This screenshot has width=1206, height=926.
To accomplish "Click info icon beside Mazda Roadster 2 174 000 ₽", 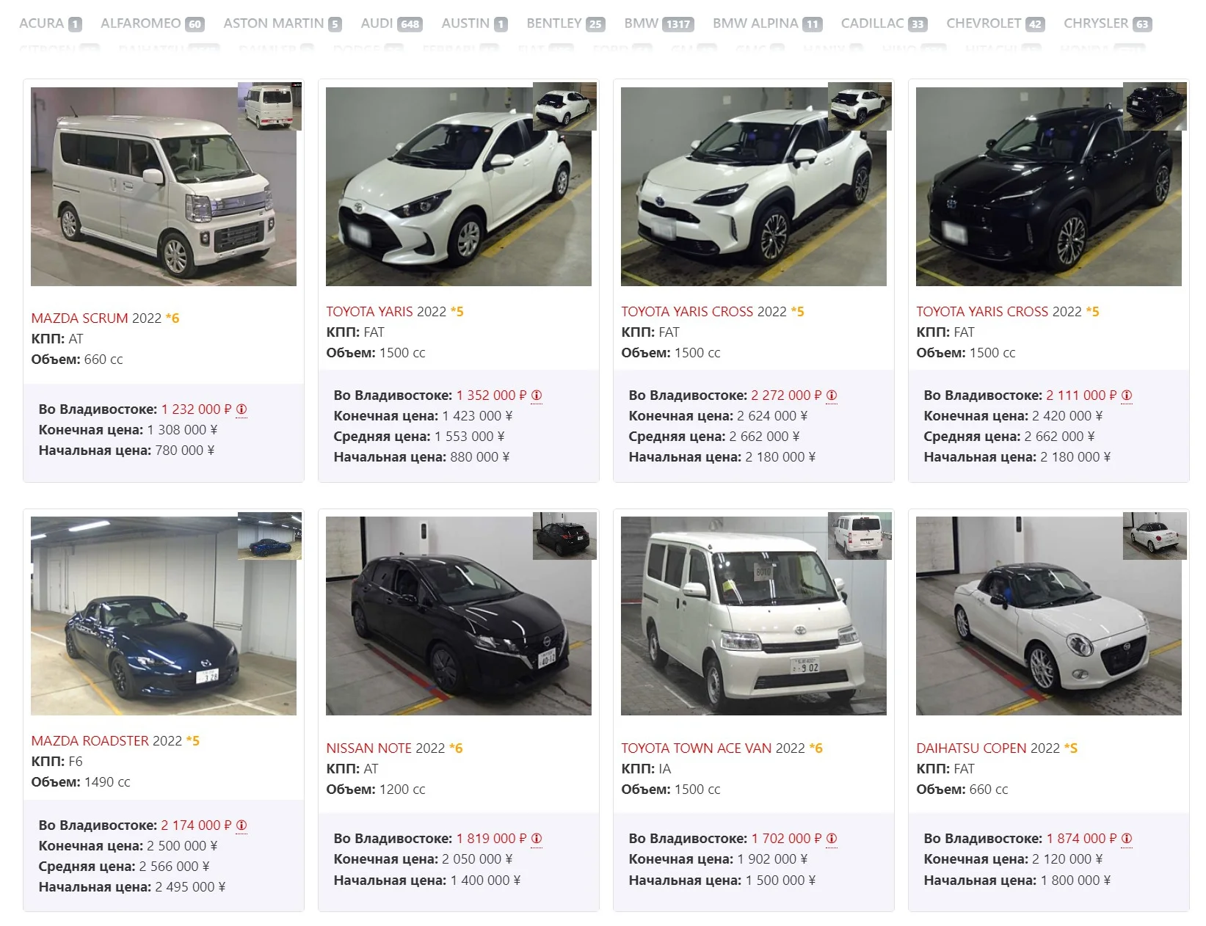I will coord(241,825).
